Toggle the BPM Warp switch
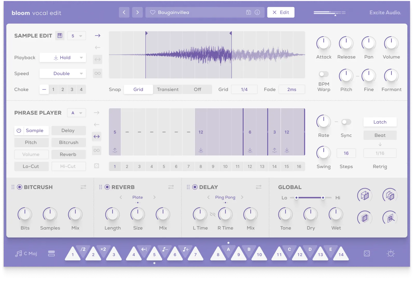Viewport: 415px width, 282px height. point(323,74)
